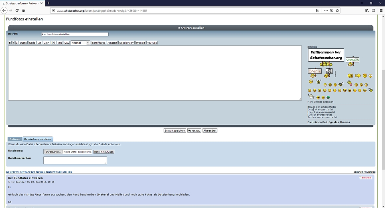
Task: Open the page actions three-dot menu
Action: click(325, 10)
